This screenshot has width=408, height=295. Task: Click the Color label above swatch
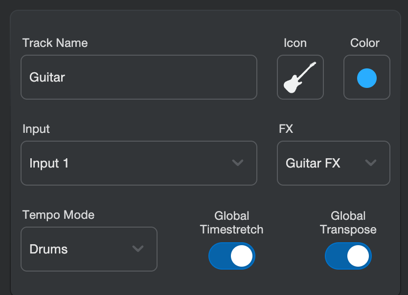[x=365, y=43]
